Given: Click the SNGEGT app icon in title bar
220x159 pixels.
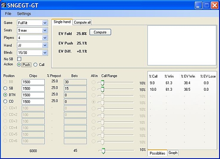Looking at the screenshot, I should point(4,5).
